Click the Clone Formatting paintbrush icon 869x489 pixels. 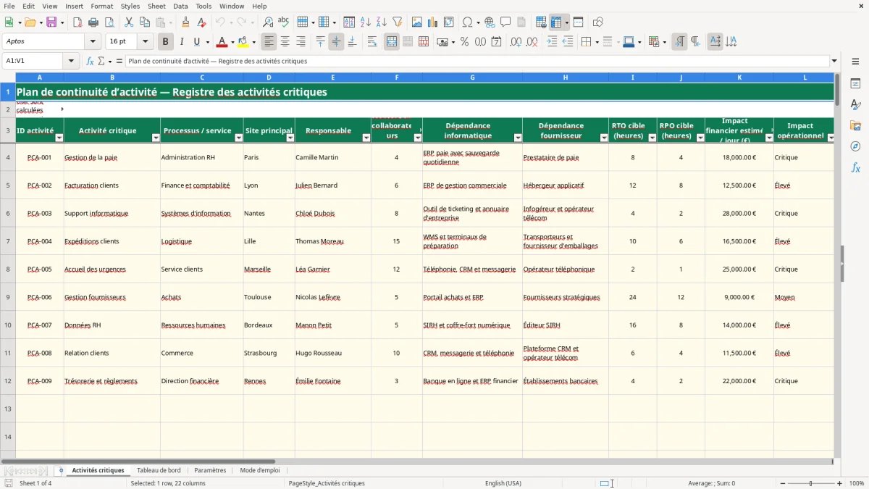point(185,22)
